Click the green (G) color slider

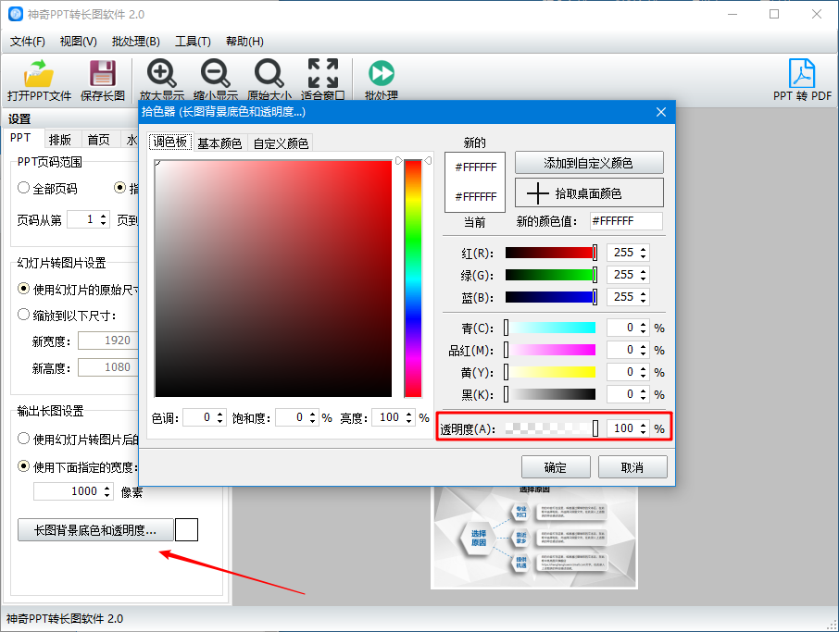pyautogui.click(x=551, y=275)
